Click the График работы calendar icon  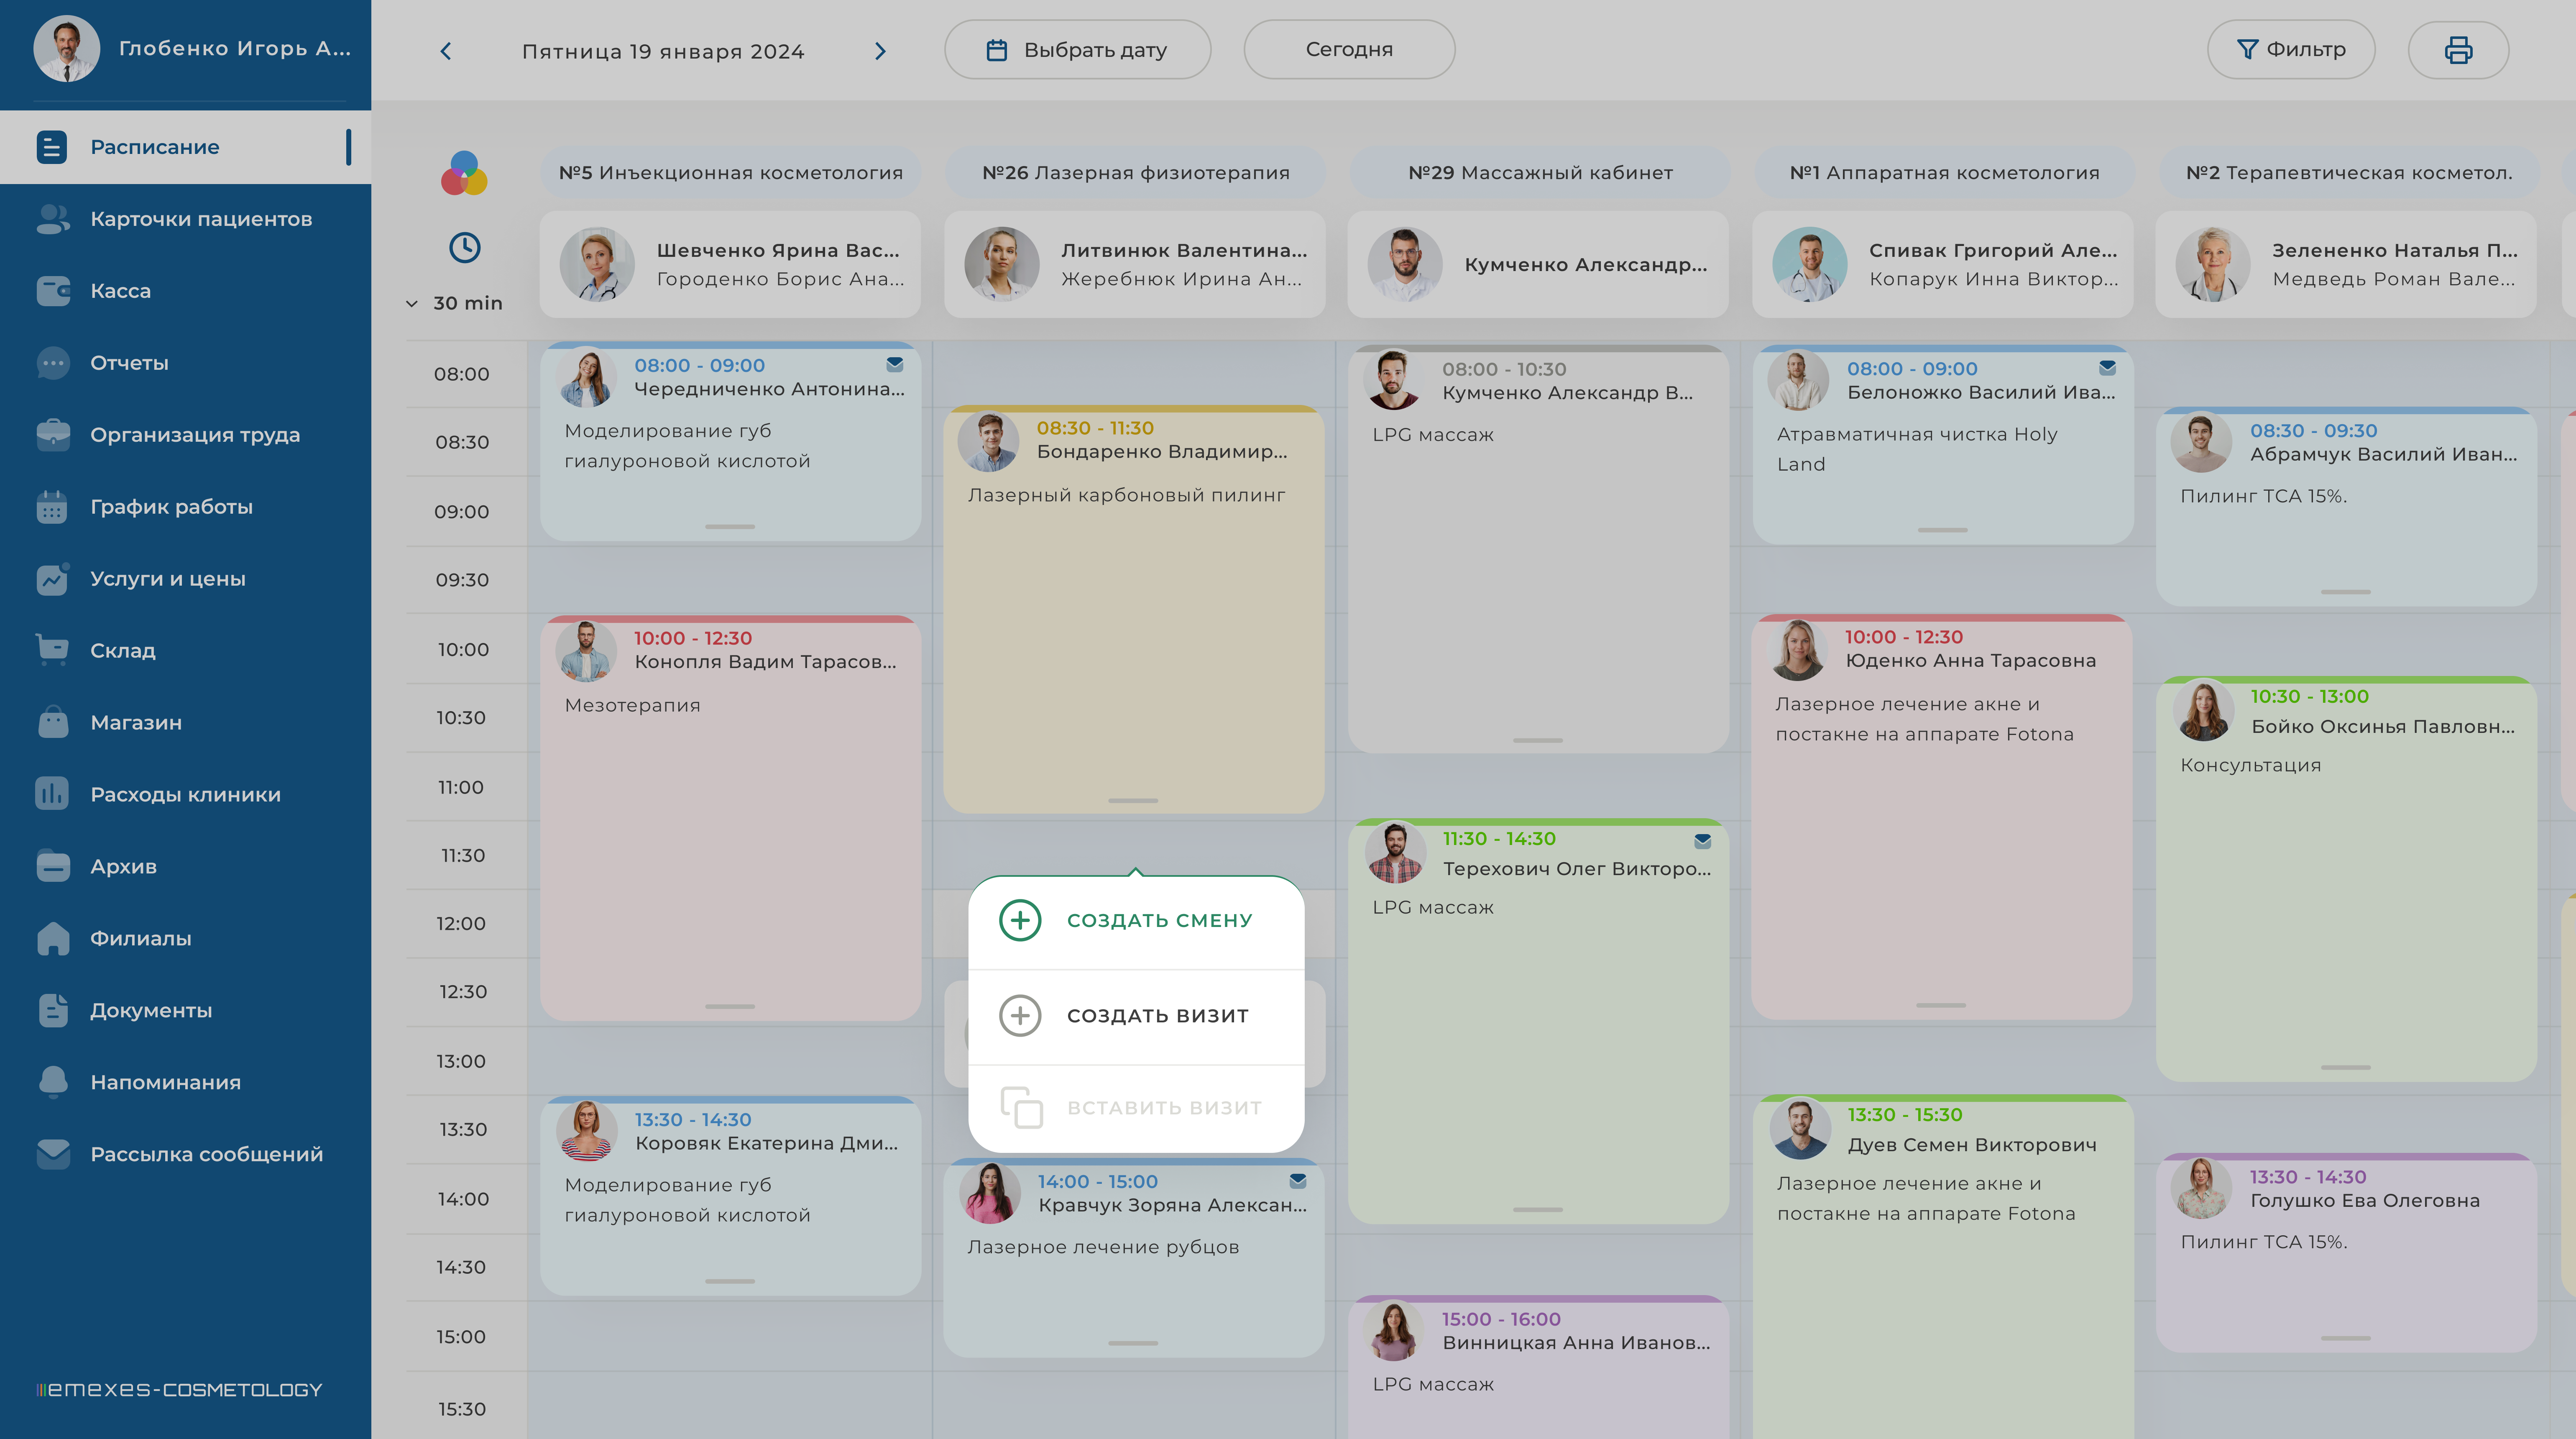[52, 507]
